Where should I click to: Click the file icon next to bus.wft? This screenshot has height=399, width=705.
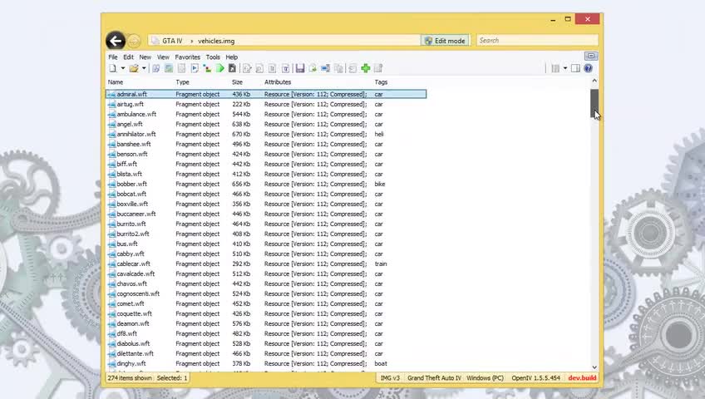(x=111, y=244)
